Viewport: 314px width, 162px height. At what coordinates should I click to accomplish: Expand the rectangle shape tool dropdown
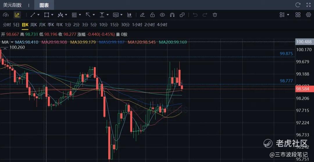pos(52,15)
